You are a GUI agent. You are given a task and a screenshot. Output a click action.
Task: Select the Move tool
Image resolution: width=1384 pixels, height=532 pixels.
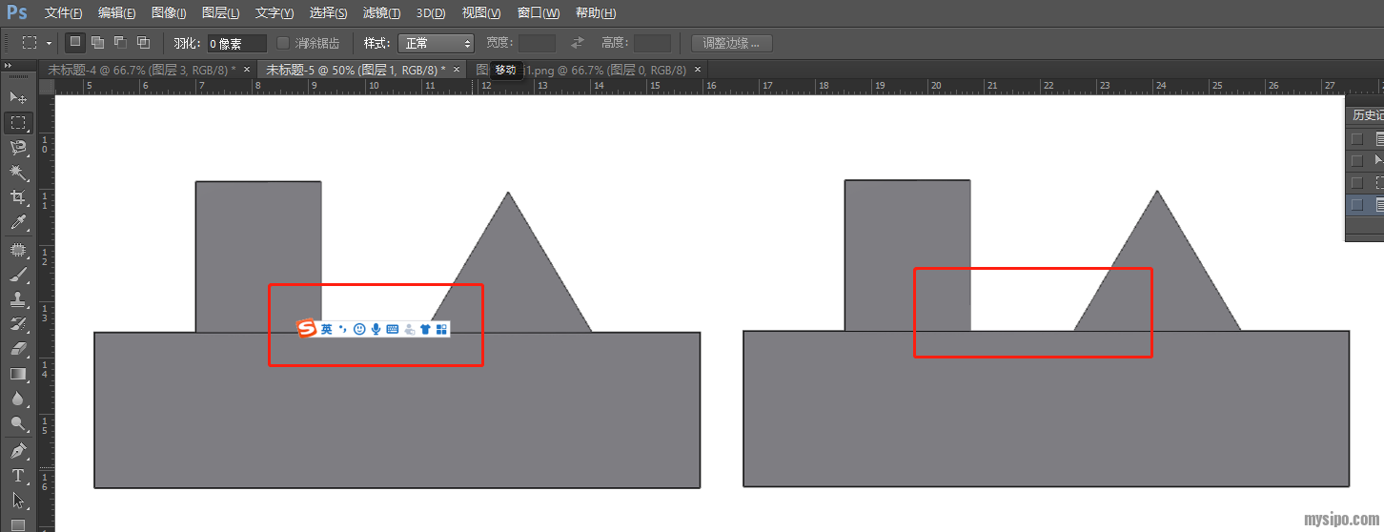(x=17, y=97)
